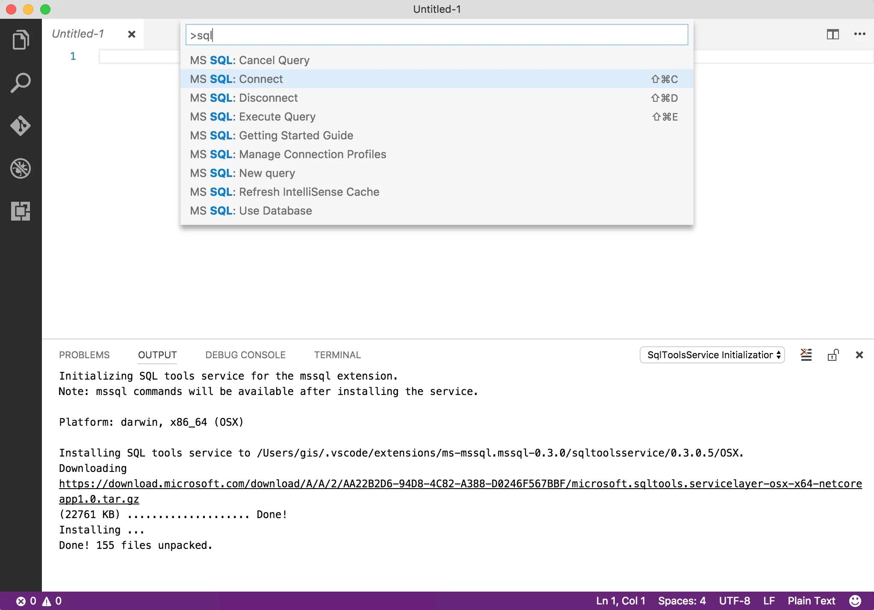Change indentation via Spaces: 4
The image size is (874, 610).
click(682, 601)
